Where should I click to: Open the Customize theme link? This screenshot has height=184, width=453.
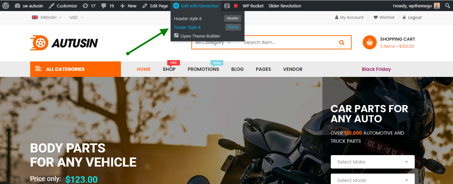63,6
